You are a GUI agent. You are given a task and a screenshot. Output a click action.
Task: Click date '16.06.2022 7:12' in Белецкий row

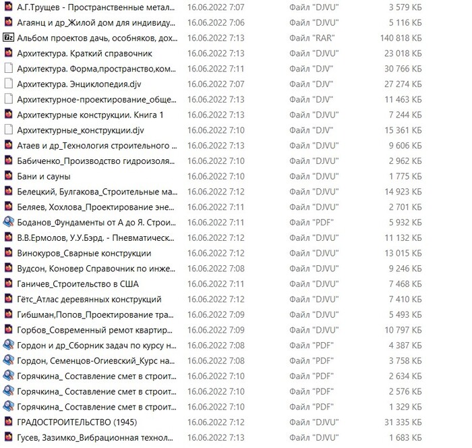[x=216, y=192]
